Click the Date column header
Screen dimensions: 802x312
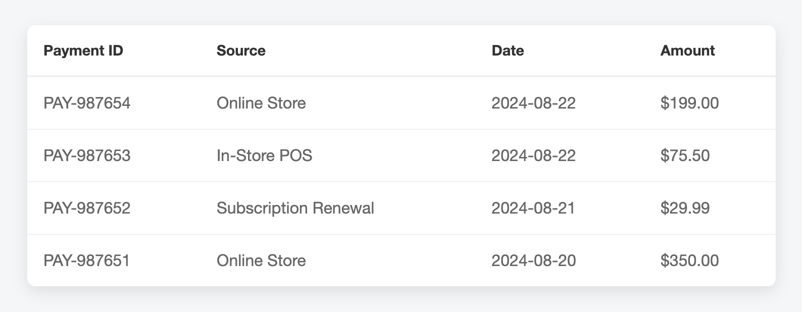(508, 50)
